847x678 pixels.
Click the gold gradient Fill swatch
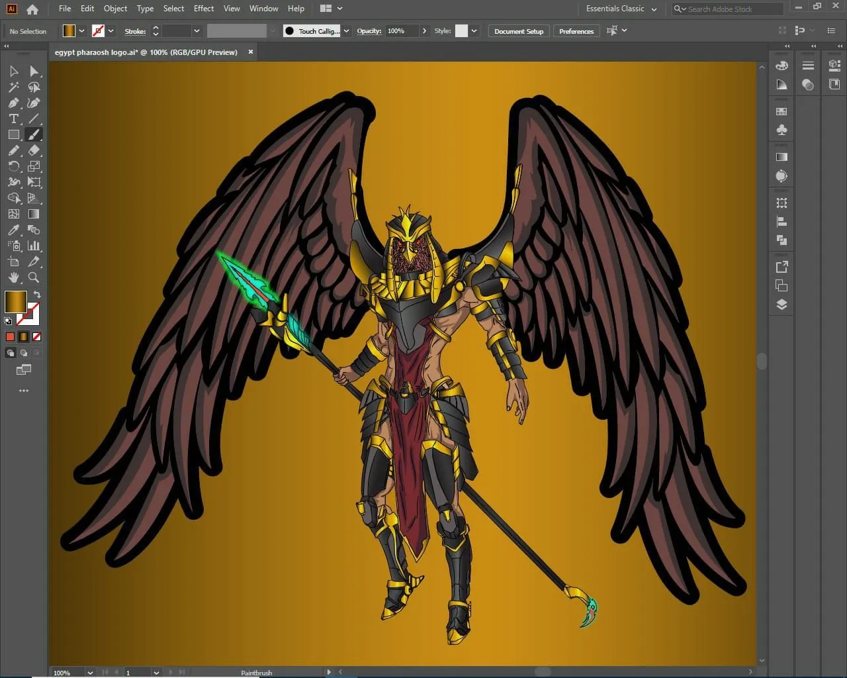coord(15,302)
